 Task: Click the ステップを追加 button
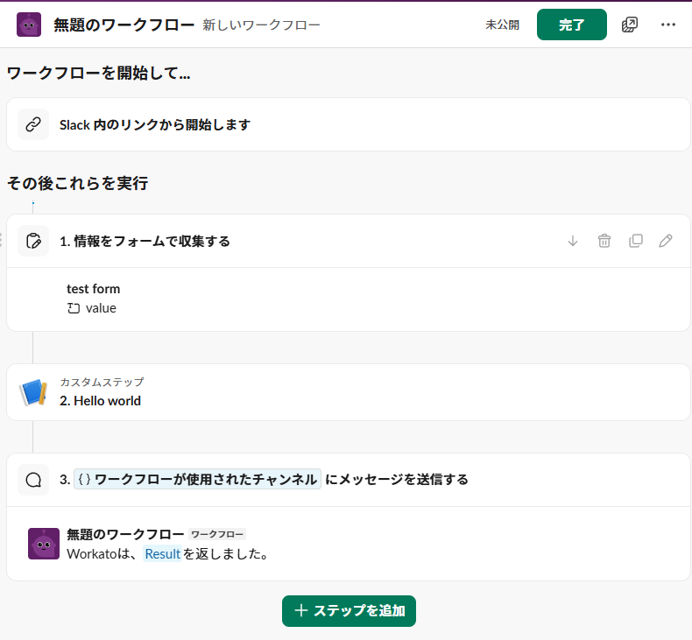pos(349,611)
